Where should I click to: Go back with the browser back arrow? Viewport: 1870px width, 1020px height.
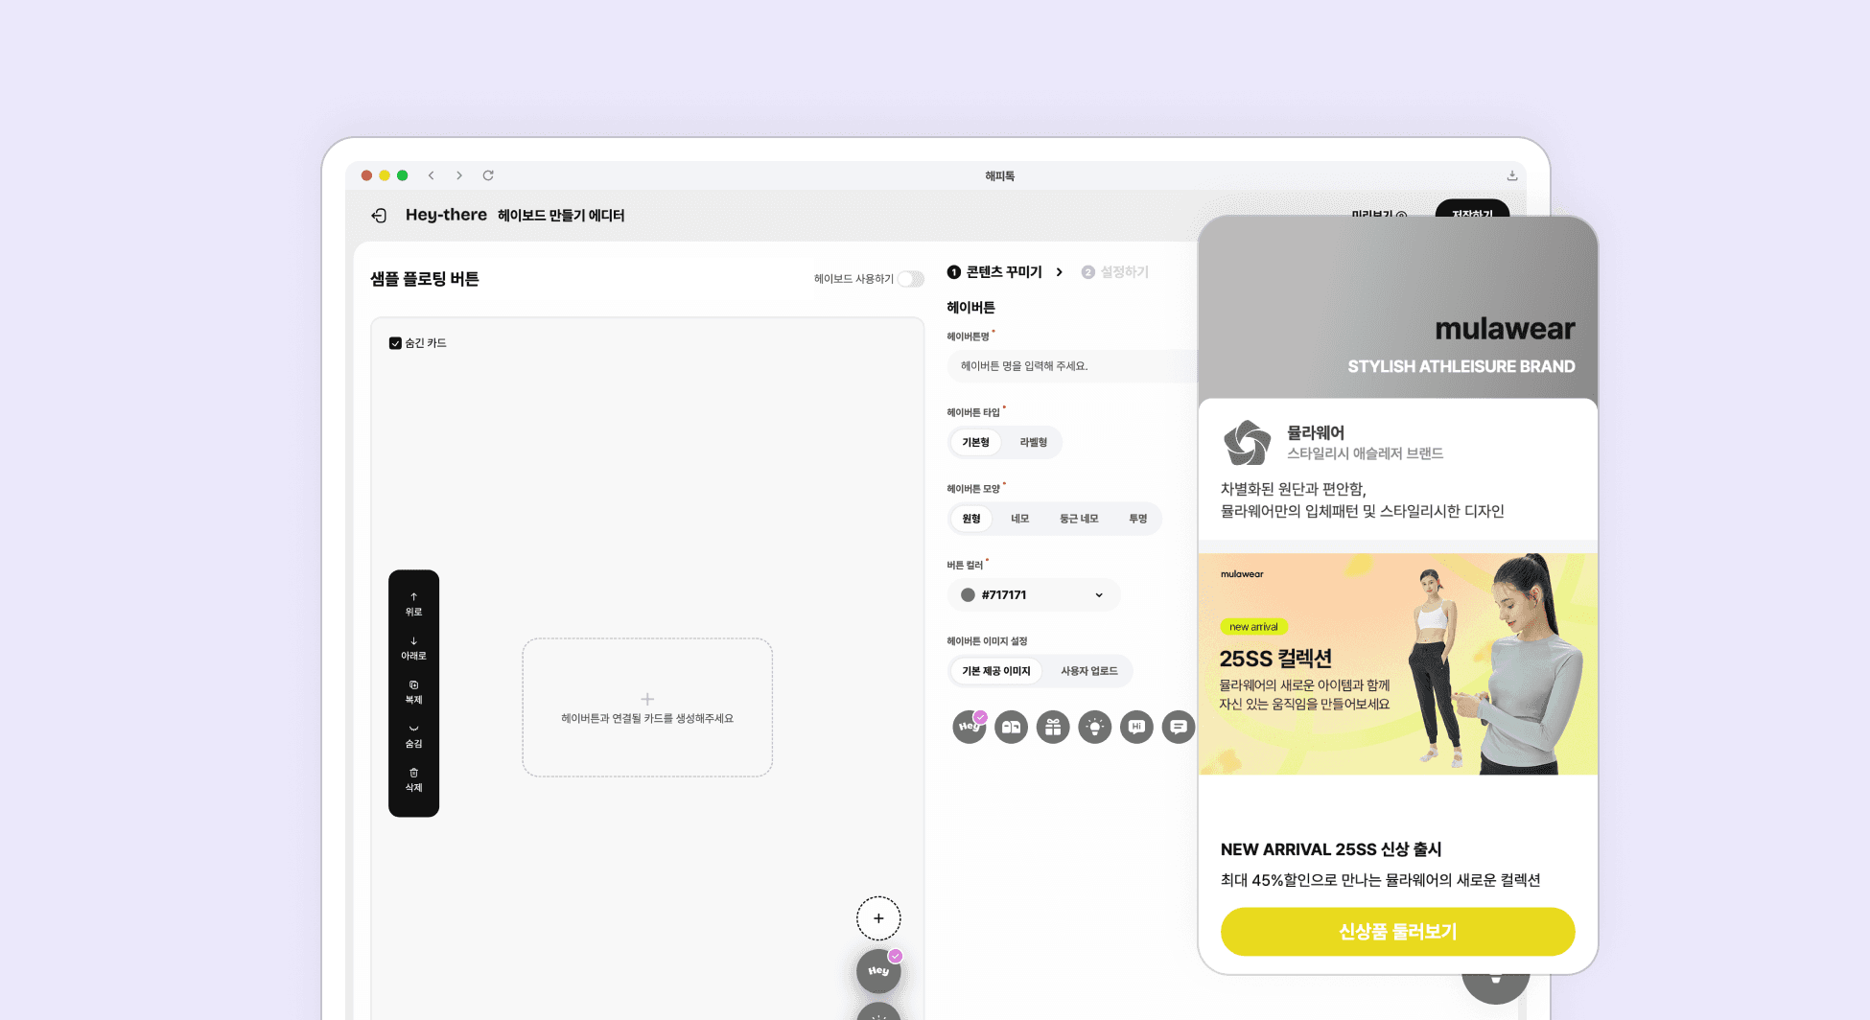coord(432,175)
